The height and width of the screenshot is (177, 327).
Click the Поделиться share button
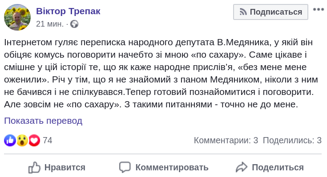[270, 167]
